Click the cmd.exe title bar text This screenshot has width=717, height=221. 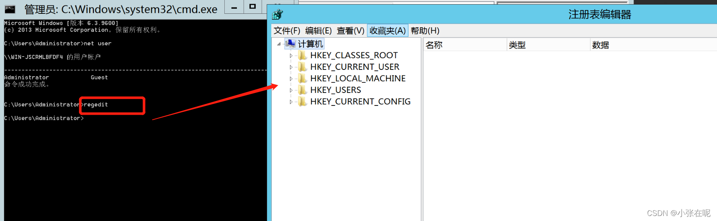pyautogui.click(x=121, y=9)
